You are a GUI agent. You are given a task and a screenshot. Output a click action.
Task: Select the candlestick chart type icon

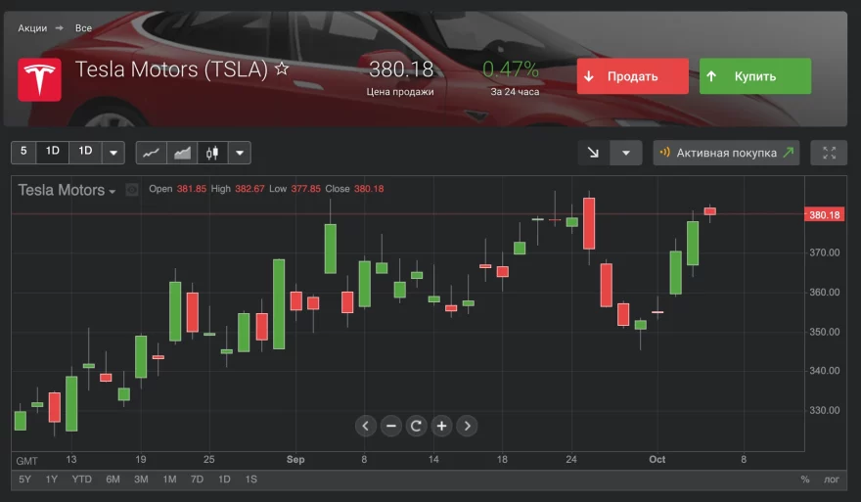[x=212, y=153]
